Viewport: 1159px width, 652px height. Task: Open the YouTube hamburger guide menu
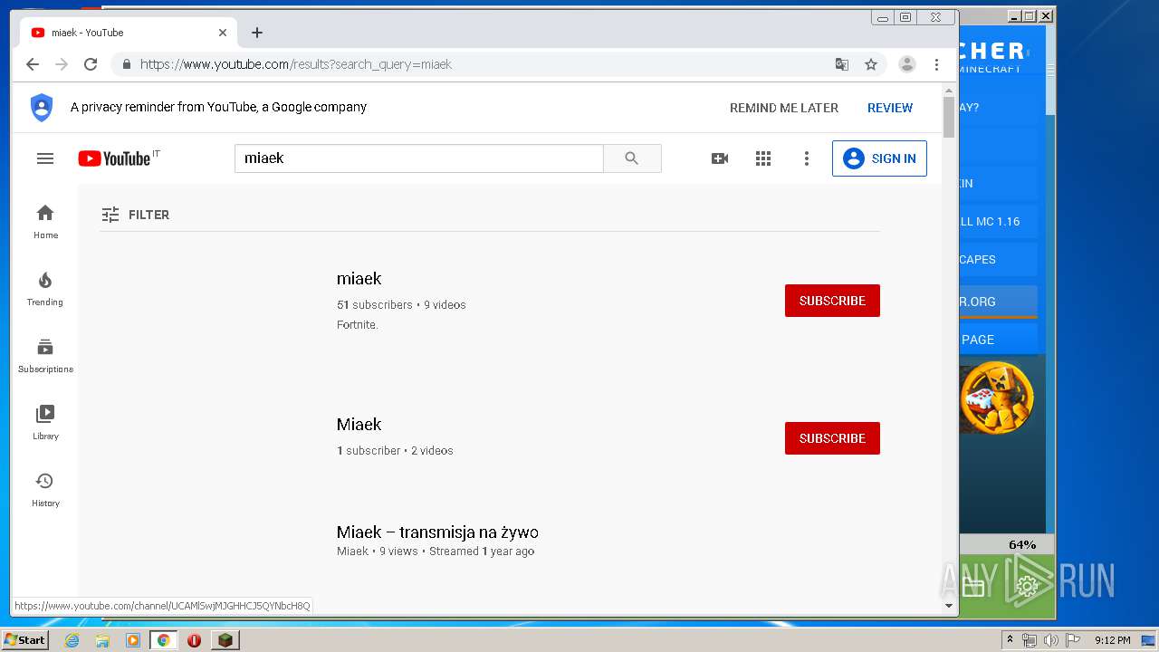tap(45, 158)
